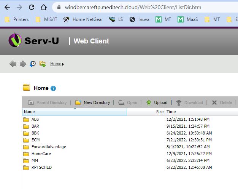Click the Serv-U logo
This screenshot has width=238, height=189.
point(33,41)
